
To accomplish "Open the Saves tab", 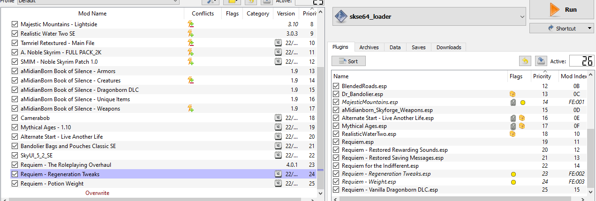I will pos(419,47).
